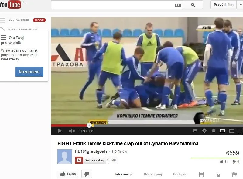Click the dislike thumbs-down button
Viewport: 243px width, 179px height.
(x=87, y=174)
